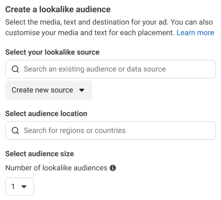Viewport: 221px width, 200px height.
Task: Select the value 1 in audience count selector
Action: (13, 186)
